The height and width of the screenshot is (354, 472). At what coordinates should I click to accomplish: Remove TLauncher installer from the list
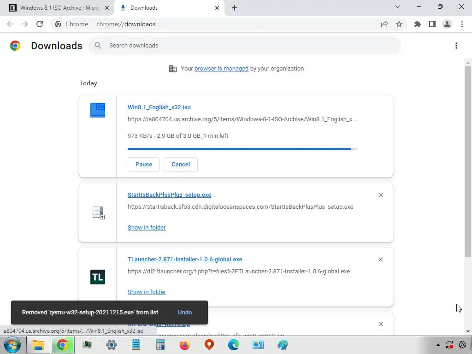380,260
